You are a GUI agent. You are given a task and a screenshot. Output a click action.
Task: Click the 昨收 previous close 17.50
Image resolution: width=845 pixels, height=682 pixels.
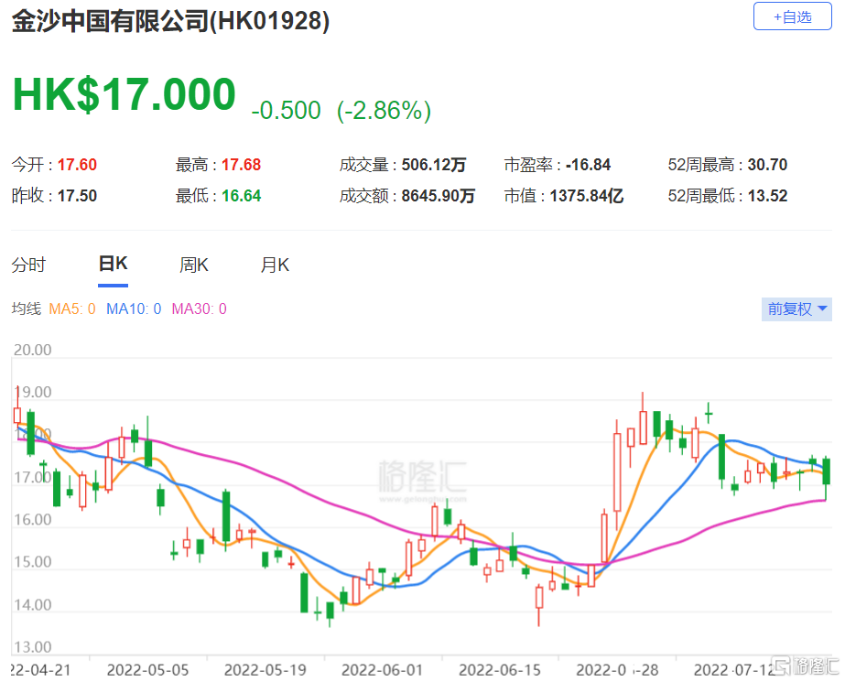77,196
